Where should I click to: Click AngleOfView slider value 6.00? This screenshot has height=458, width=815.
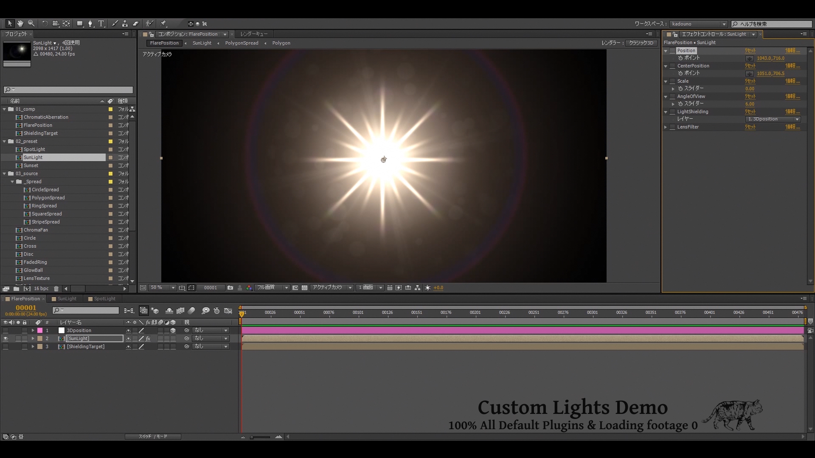(x=750, y=104)
